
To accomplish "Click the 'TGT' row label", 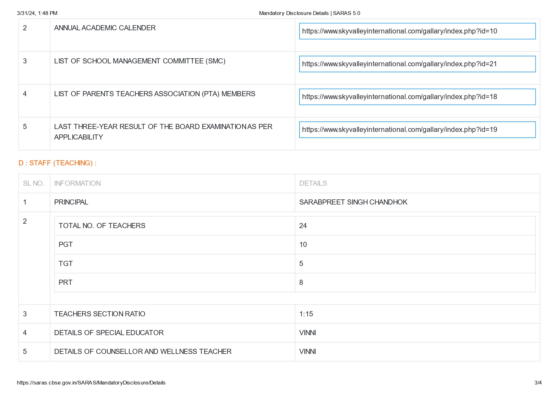I will (x=66, y=264).
